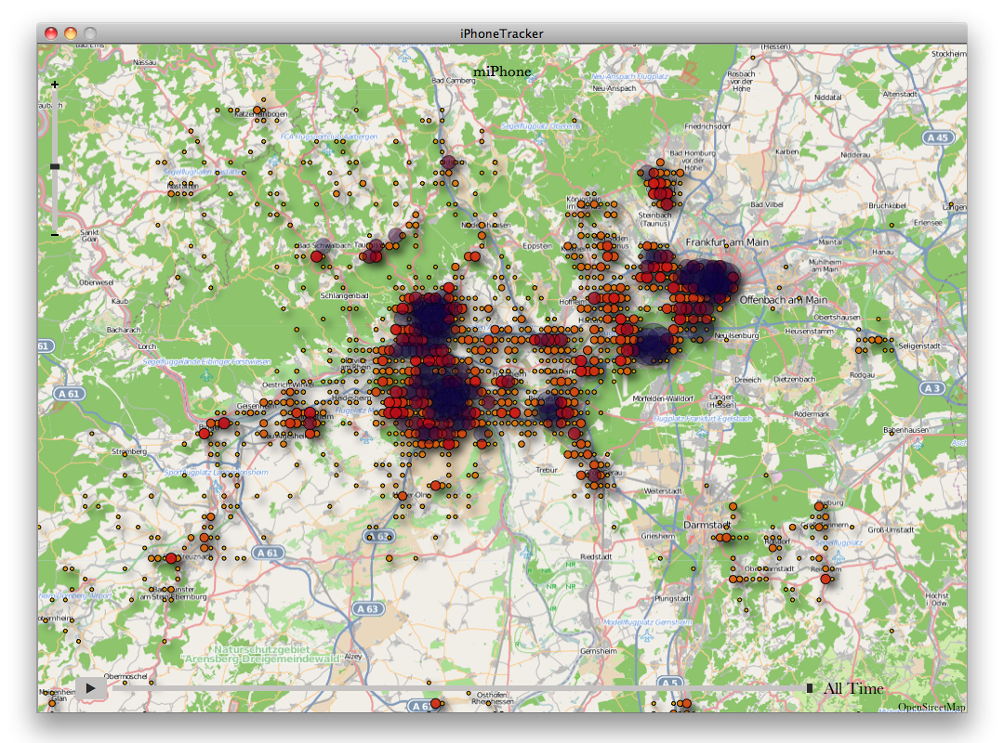1004x743 pixels.
Task: Click the Bad Camberg town label
Action: click(x=453, y=81)
